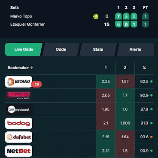The image size is (158, 158).
Task: Click Betano odds 2.25 for player 1
Action: (x=106, y=82)
